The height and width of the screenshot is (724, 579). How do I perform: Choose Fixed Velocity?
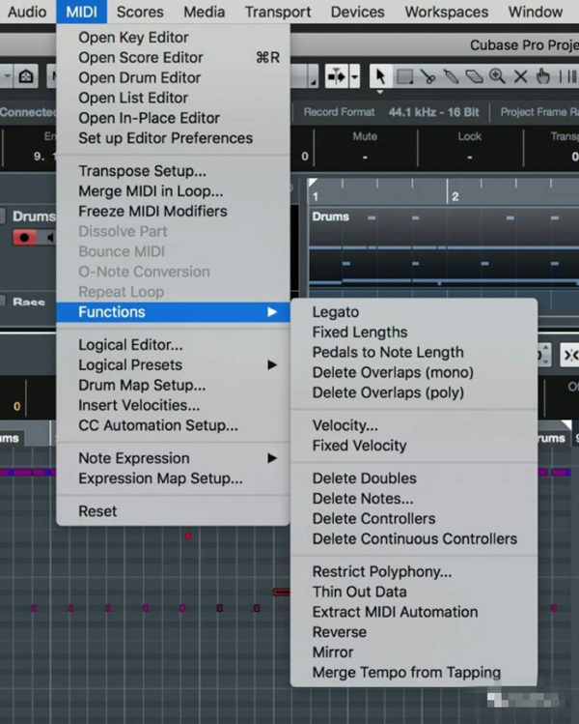[x=414, y=446]
